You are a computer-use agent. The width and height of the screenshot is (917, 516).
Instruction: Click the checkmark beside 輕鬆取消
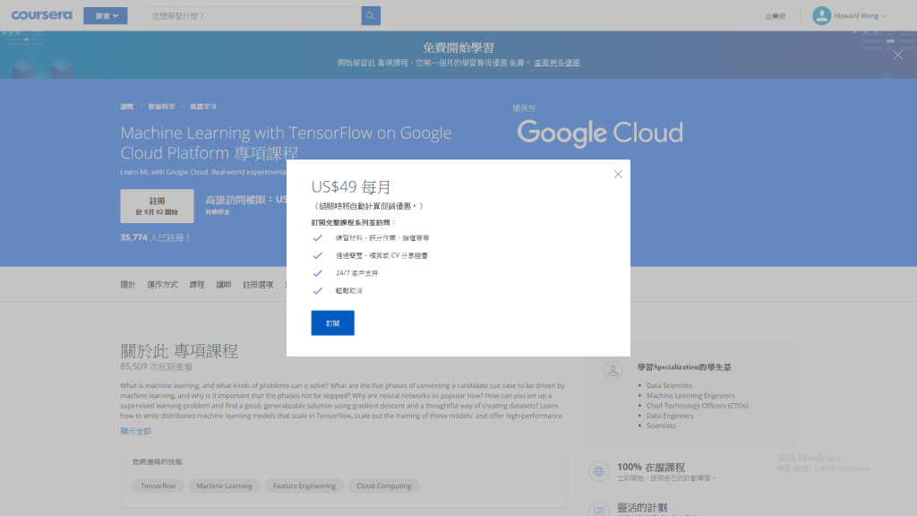click(318, 291)
